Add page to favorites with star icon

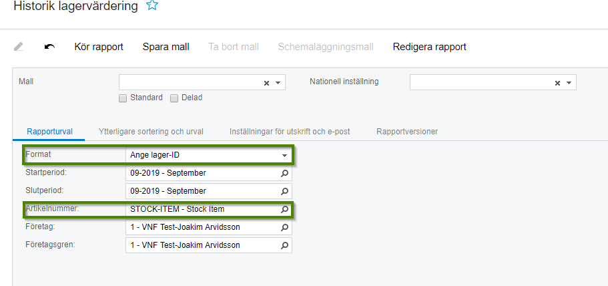tap(152, 5)
